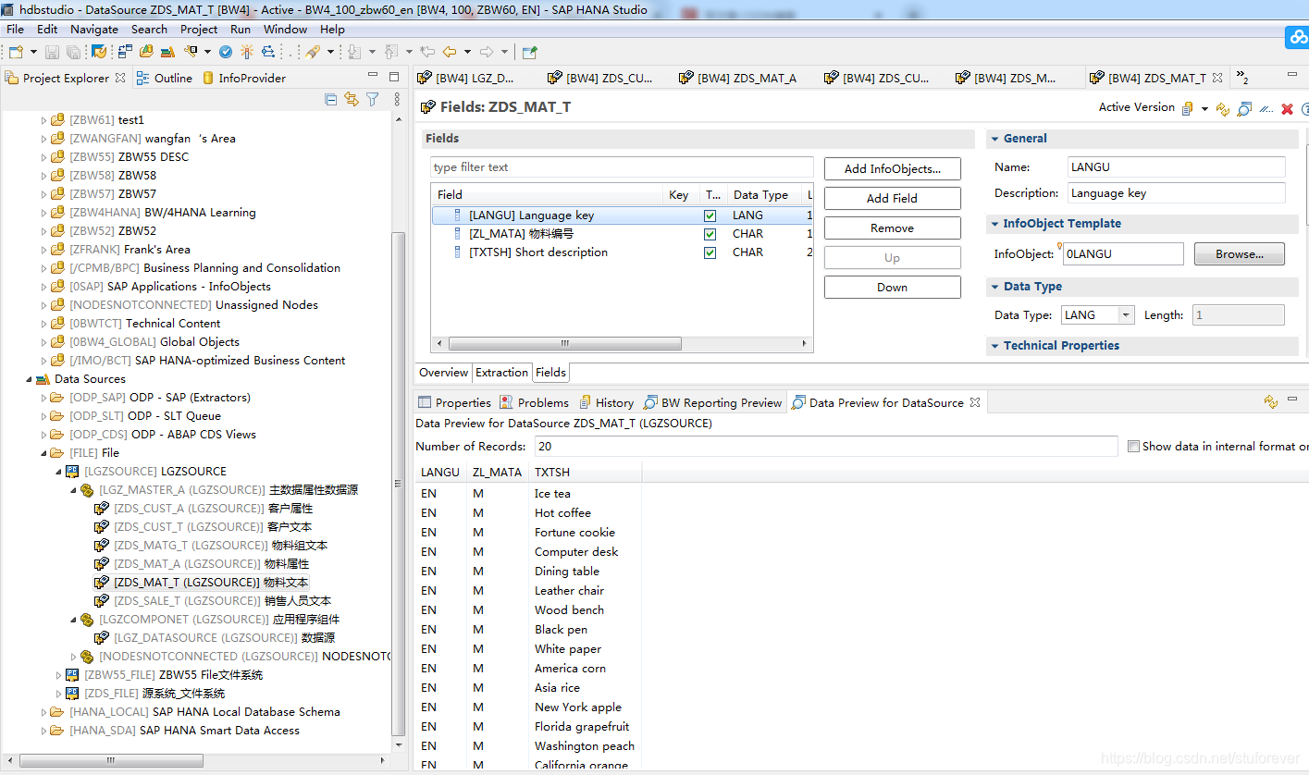Viewport: 1309px width, 775px height.
Task: Click the Add InfoObjects... button
Action: point(892,168)
